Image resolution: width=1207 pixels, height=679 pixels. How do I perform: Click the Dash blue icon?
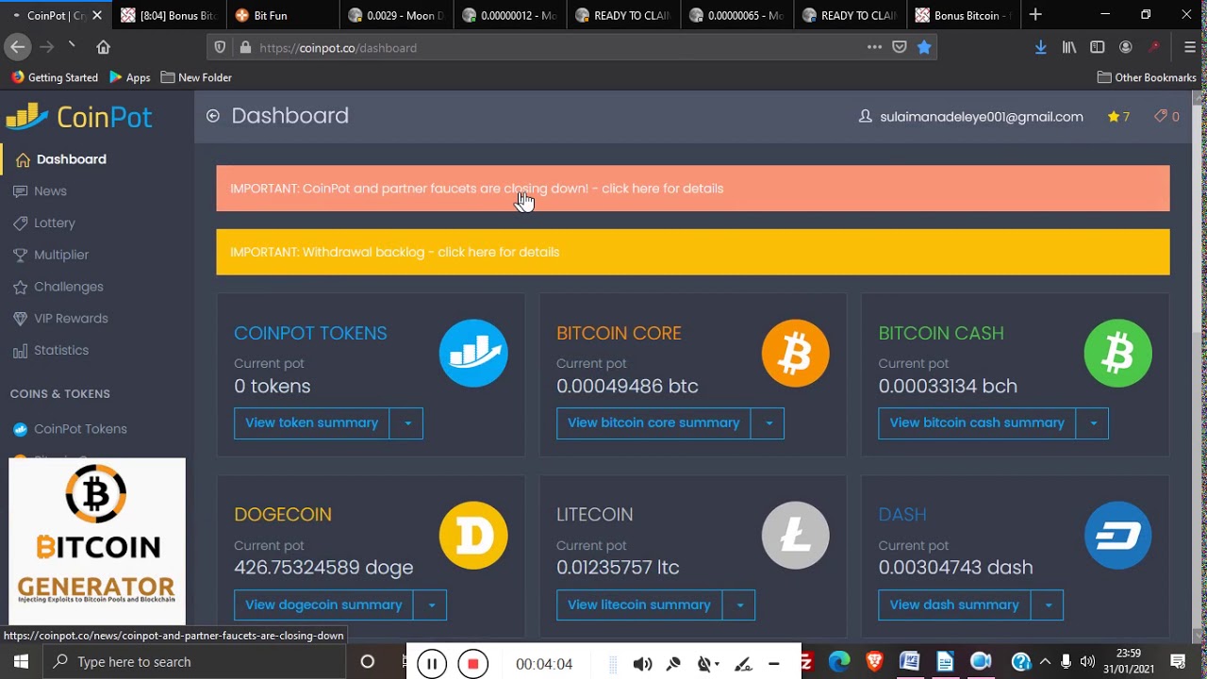(x=1118, y=536)
